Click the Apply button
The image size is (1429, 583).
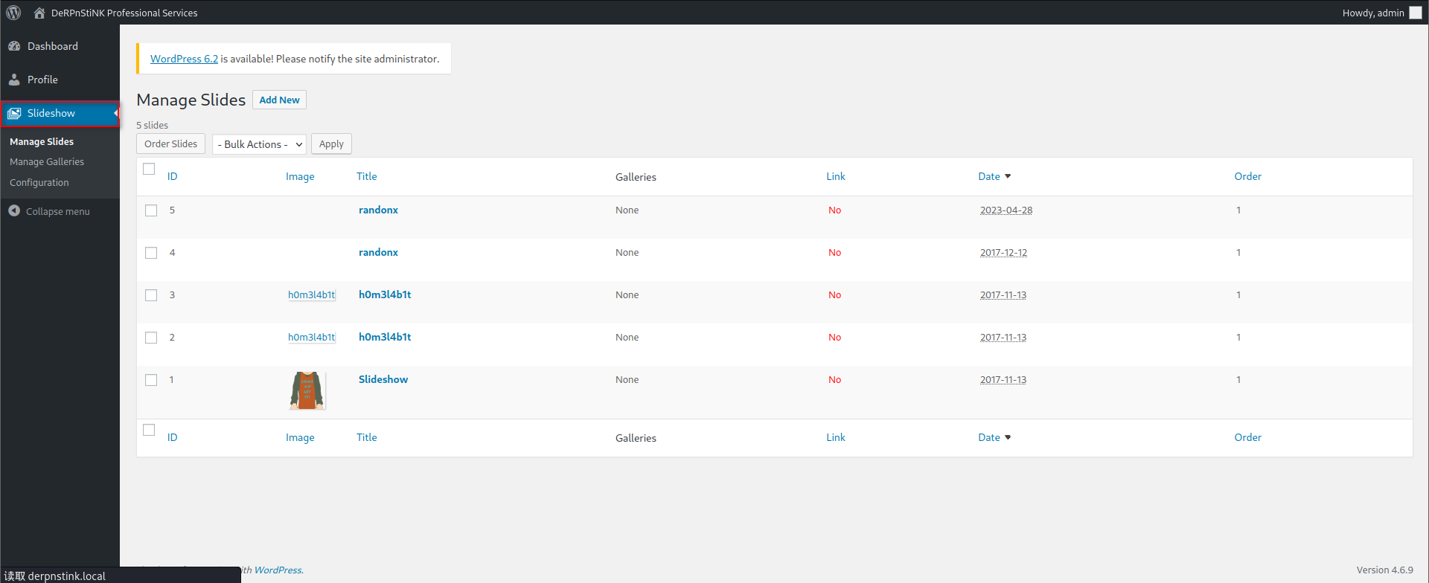(331, 144)
